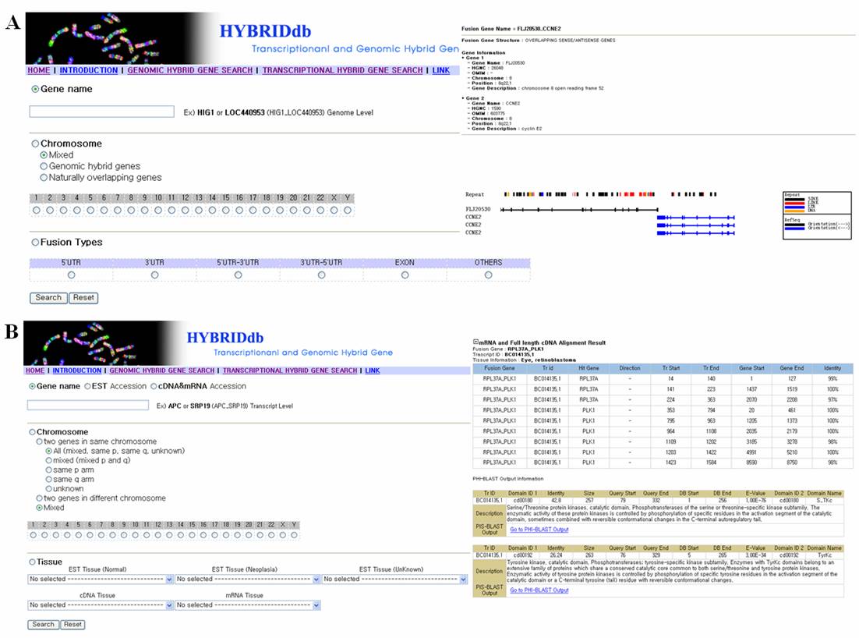Viewport: 859px width, 638px height.
Task: Open Go to PHI-BLAST Output for domain cd00180
Action: (x=539, y=530)
